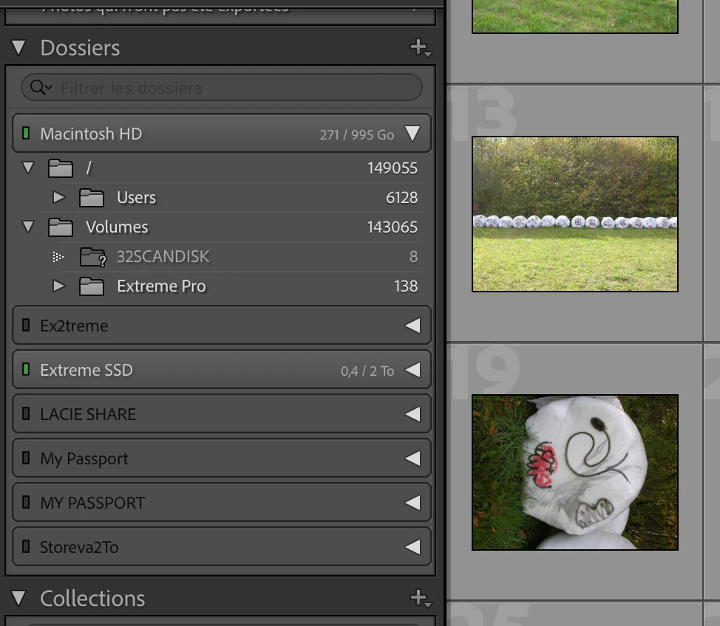
Task: Select the Volumes folder label
Action: pyautogui.click(x=117, y=227)
